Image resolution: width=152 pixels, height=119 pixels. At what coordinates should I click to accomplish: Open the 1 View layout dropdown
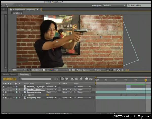tap(100, 70)
